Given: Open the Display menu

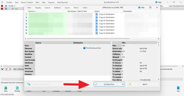Looking at the screenshot, I should point(38,8).
